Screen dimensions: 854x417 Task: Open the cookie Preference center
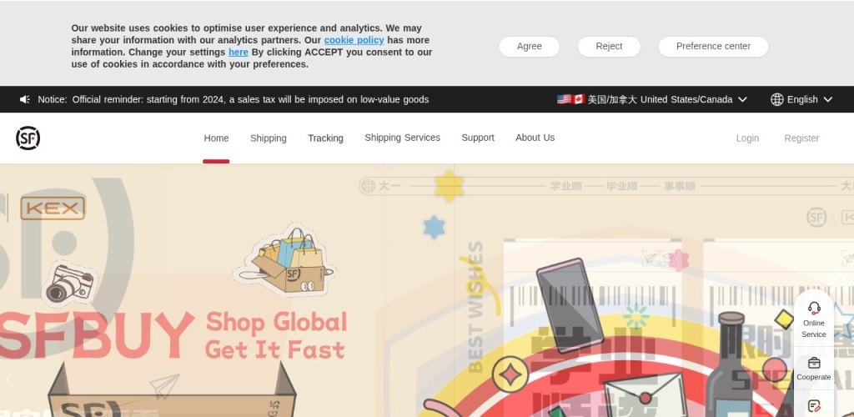713,46
